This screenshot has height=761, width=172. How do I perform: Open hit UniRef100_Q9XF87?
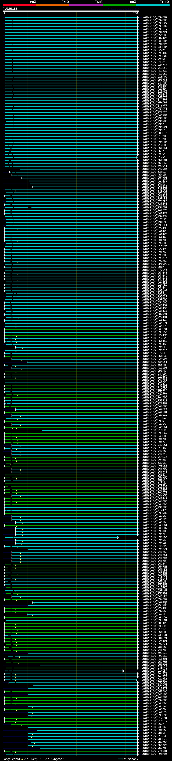pyautogui.click(x=154, y=18)
